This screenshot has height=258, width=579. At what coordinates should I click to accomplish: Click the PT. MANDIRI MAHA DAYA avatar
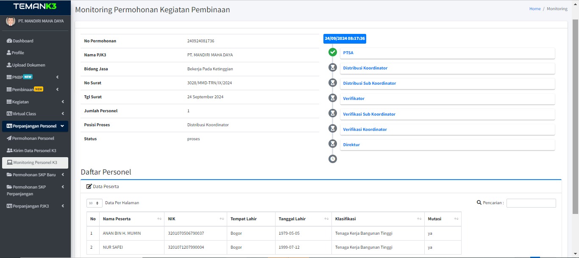(11, 21)
